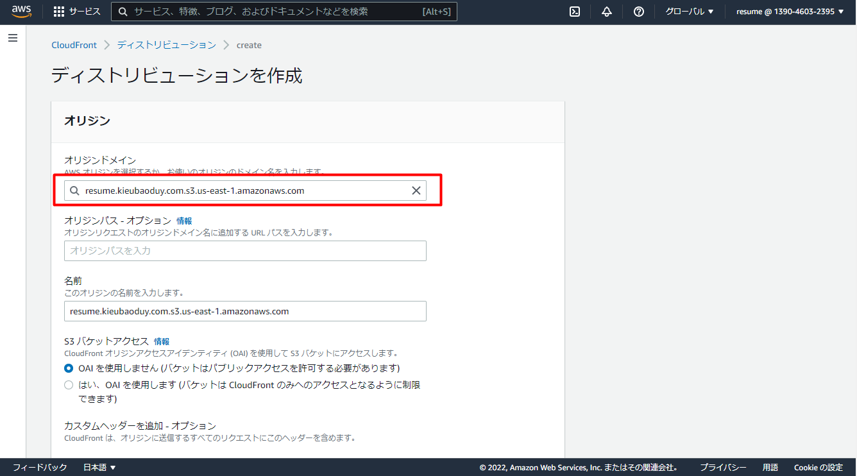The width and height of the screenshot is (857, 476).
Task: Clear the origin domain field
Action: click(x=416, y=191)
